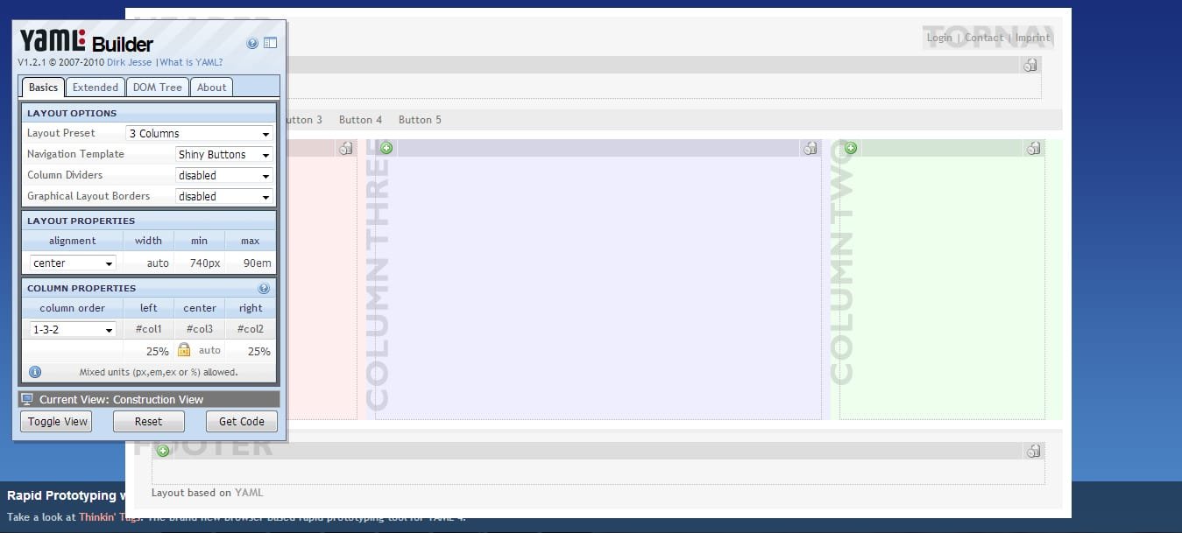Open the Layout Preset dropdown
The width and height of the screenshot is (1182, 533).
click(200, 134)
